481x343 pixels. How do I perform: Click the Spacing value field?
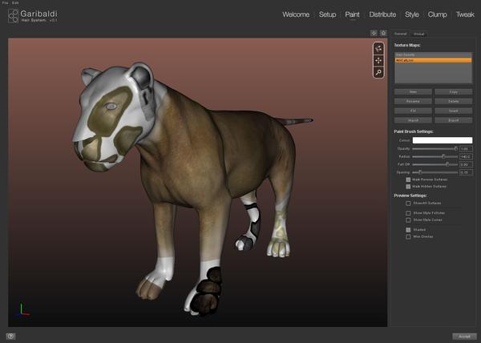coord(466,172)
